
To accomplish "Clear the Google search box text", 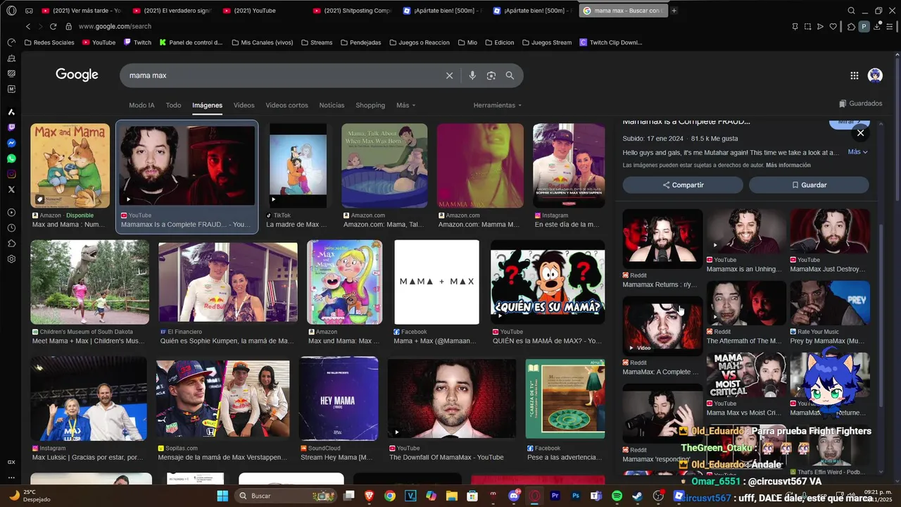I will click(x=449, y=75).
